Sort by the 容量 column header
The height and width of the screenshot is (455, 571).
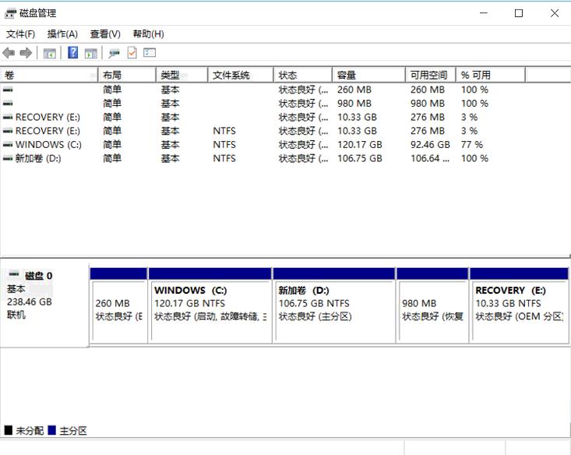tap(369, 76)
